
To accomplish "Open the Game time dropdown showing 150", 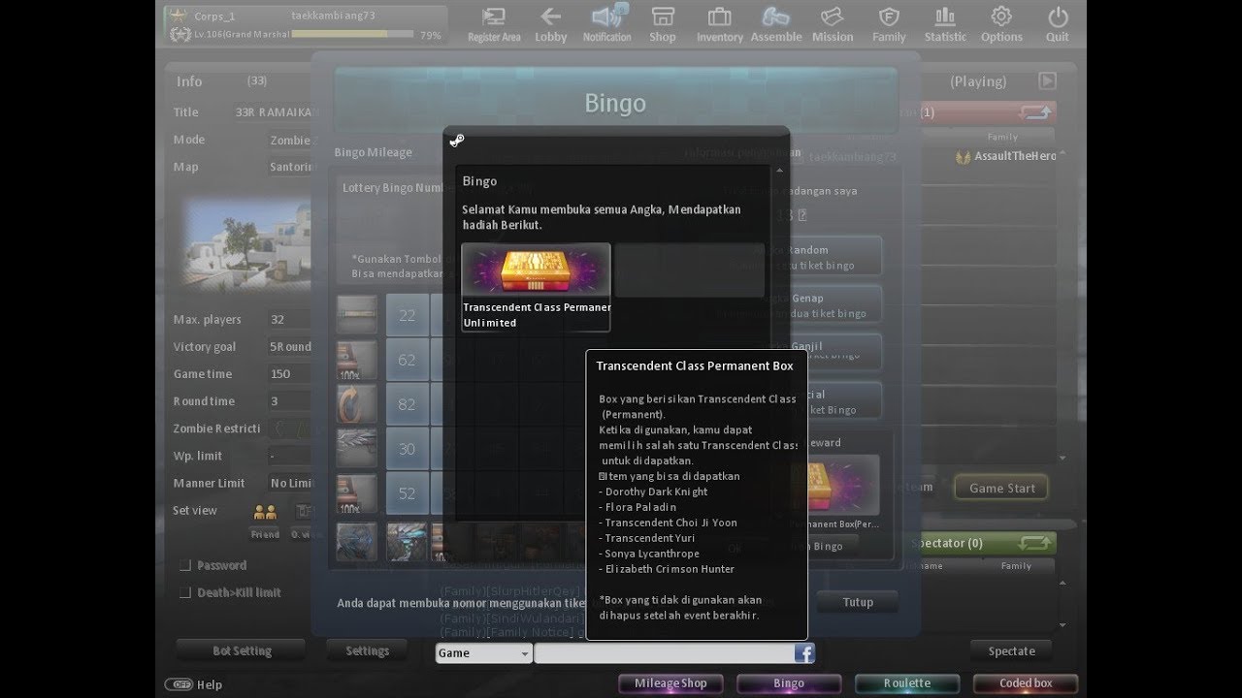I will tap(289, 374).
